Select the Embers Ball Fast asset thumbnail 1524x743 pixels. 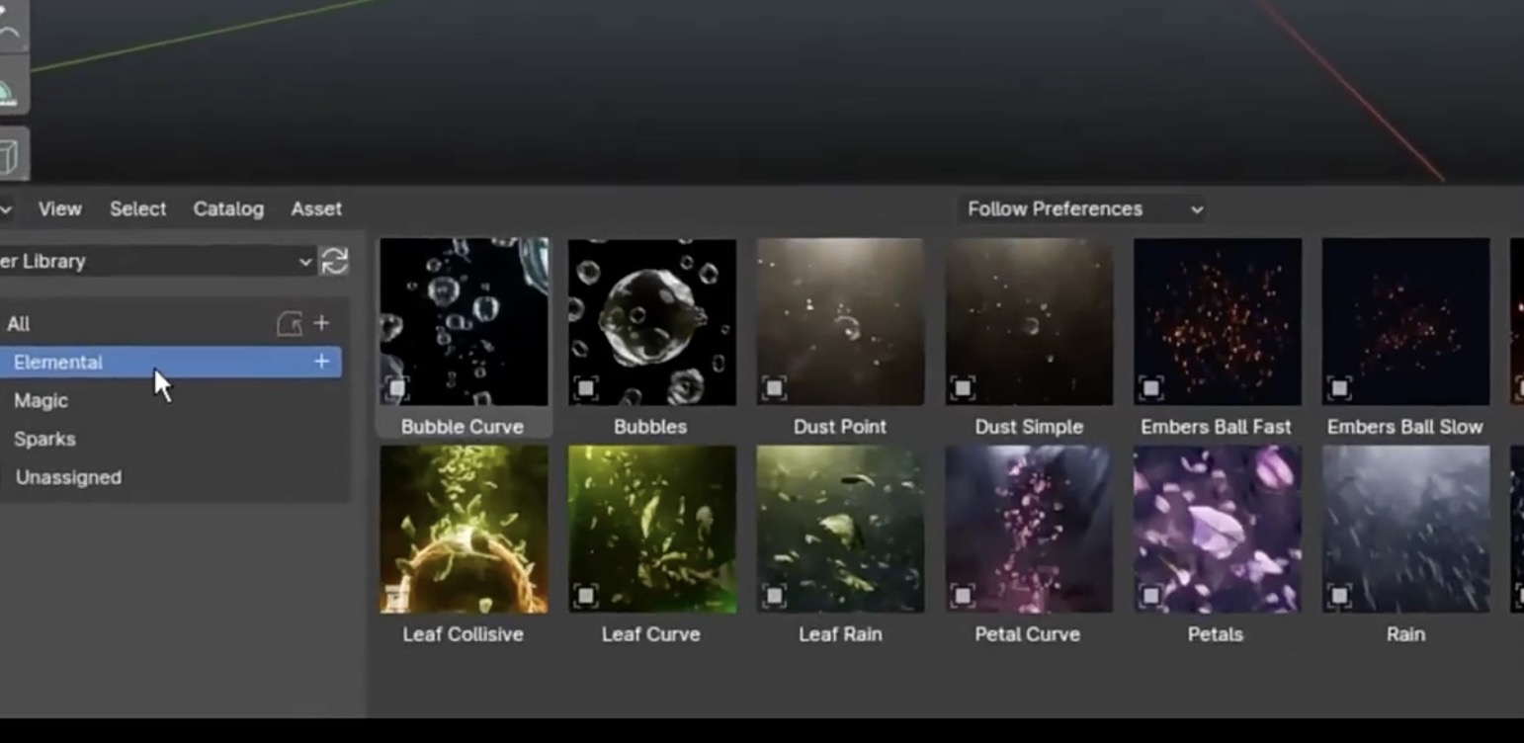(x=1217, y=322)
